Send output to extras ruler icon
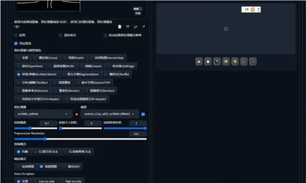This screenshot has width=306, height=183. pyautogui.click(x=244, y=61)
